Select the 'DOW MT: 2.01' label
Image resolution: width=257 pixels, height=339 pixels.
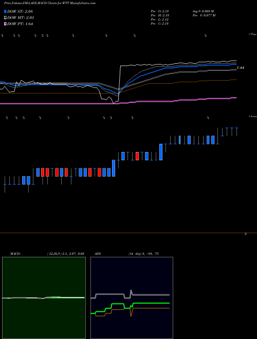pos(21,17)
